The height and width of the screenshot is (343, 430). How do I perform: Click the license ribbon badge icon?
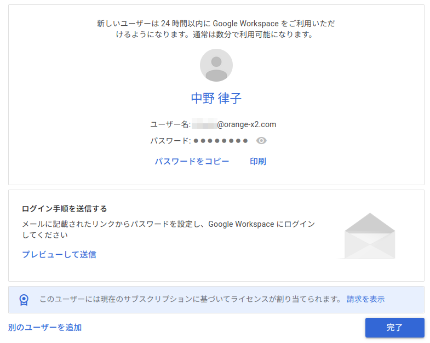(x=24, y=300)
